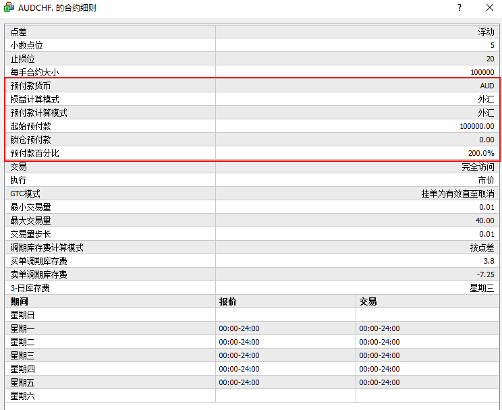
Task: Select the 损益计算模式 row
Action: pyautogui.click(x=252, y=99)
